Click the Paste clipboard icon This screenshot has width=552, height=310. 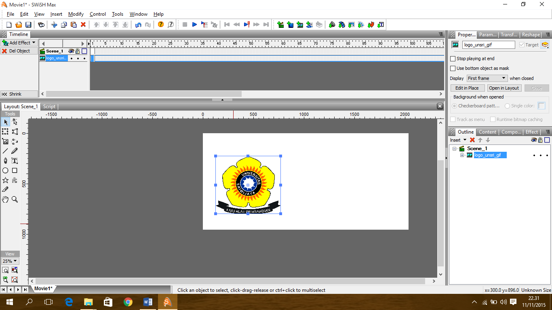[x=74, y=25]
